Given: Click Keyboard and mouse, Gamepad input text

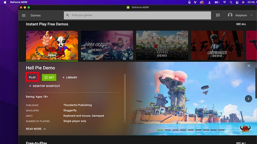Looking at the screenshot, I should (x=84, y=116).
